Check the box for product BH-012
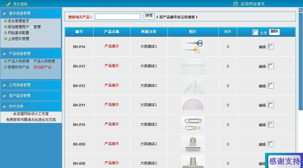Viewport: 303px width, 168px height. pos(270,86)
